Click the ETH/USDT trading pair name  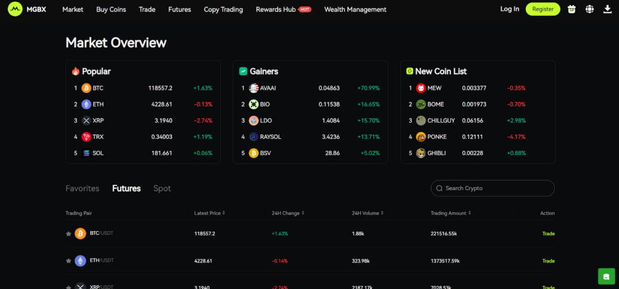[102, 261]
